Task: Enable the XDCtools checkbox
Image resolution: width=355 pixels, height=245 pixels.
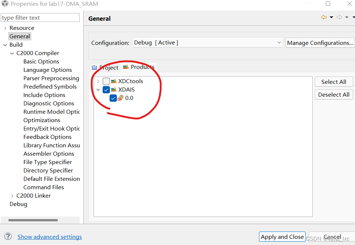Action: (106, 81)
